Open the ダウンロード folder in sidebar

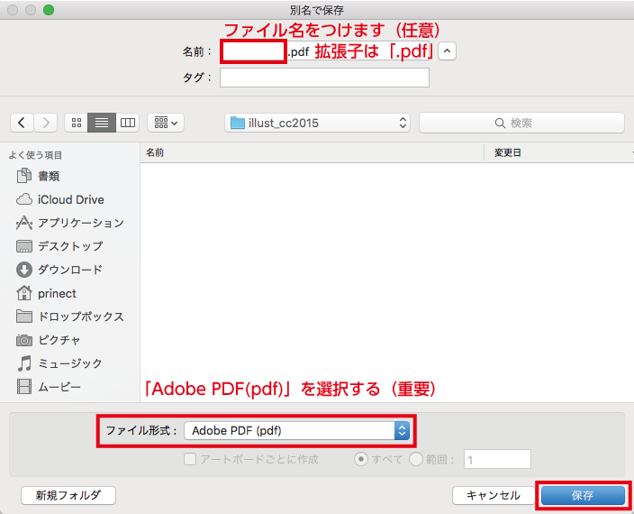tap(69, 270)
